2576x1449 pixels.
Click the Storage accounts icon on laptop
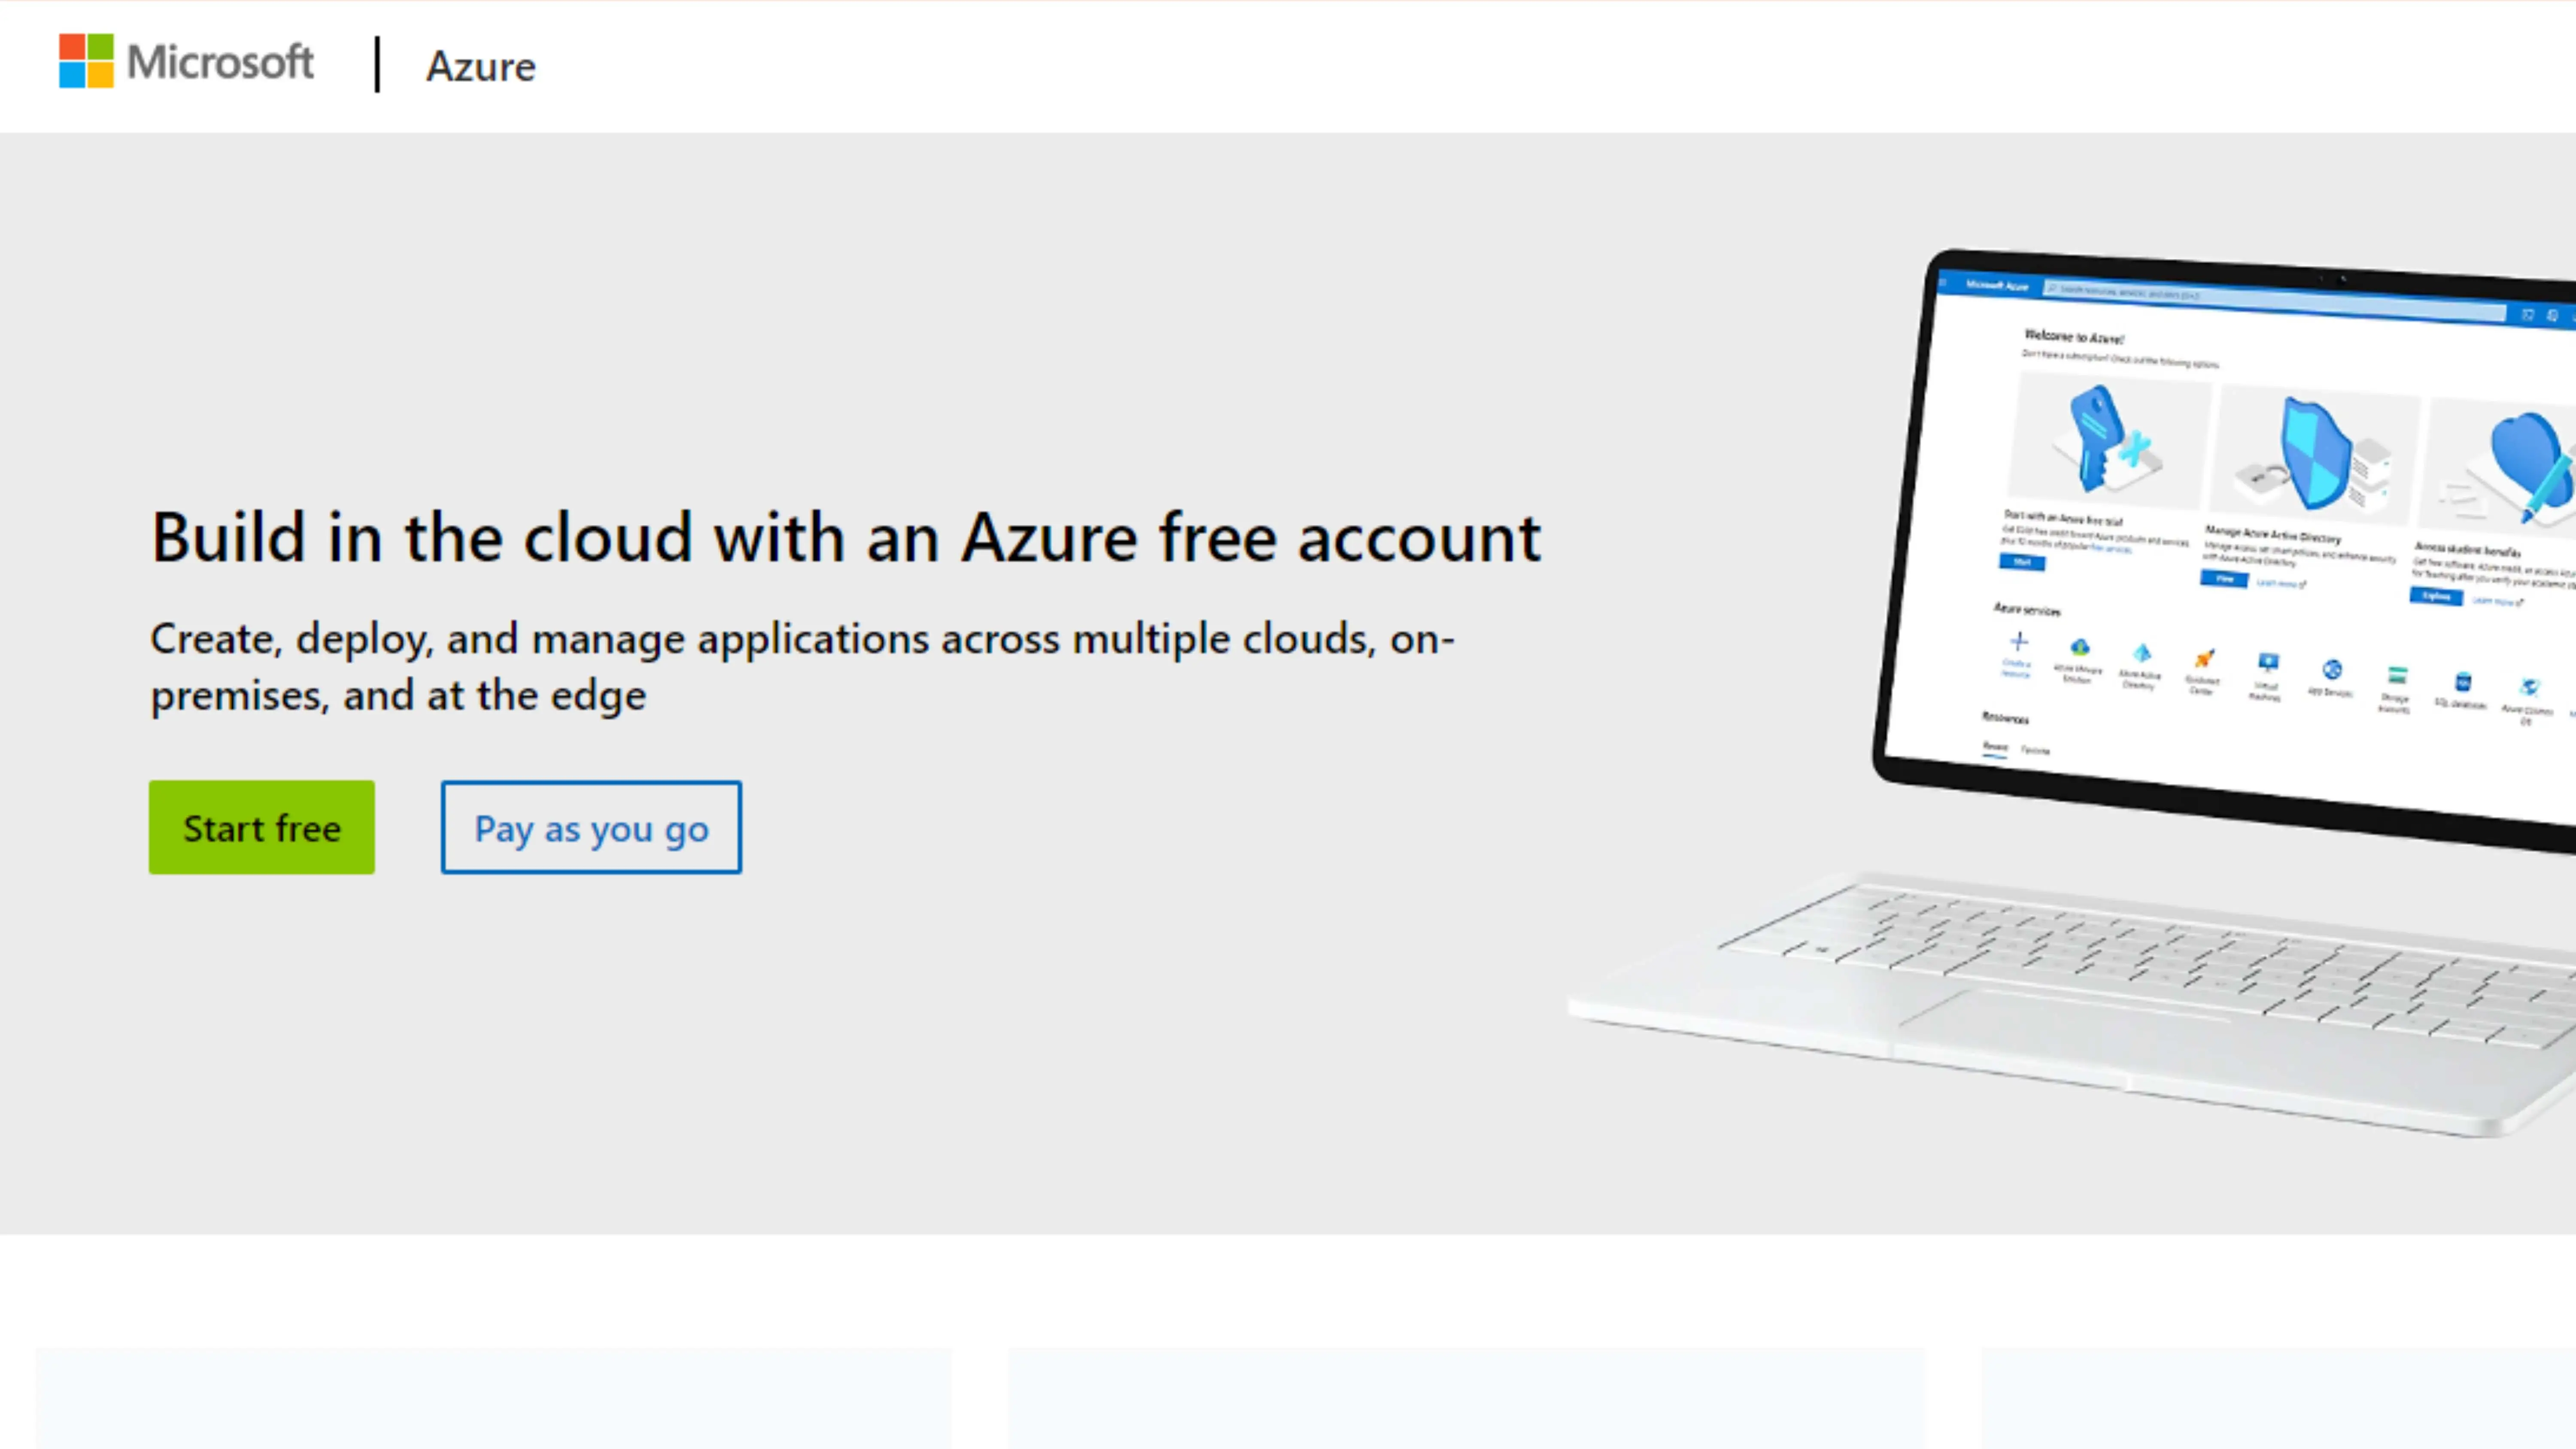(2397, 675)
